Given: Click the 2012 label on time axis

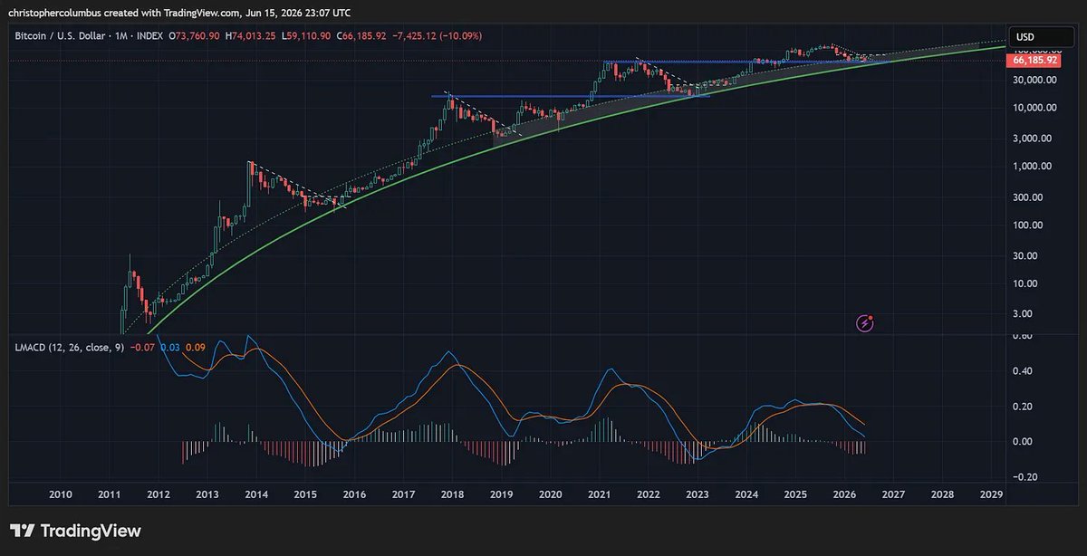Looking at the screenshot, I should pos(159,495).
